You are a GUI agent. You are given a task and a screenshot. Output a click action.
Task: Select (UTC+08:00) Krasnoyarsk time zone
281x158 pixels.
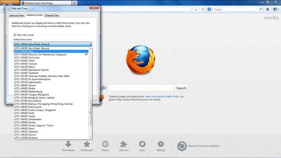51,107
